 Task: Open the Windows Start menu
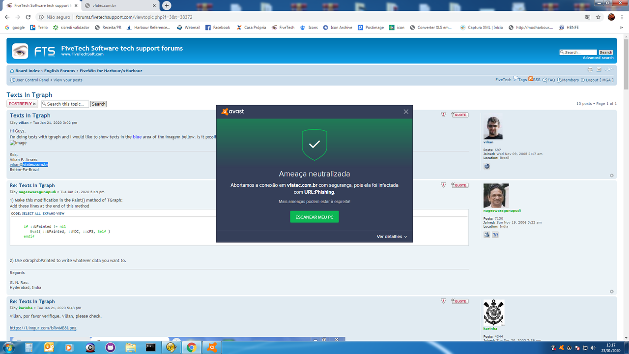[8, 348]
